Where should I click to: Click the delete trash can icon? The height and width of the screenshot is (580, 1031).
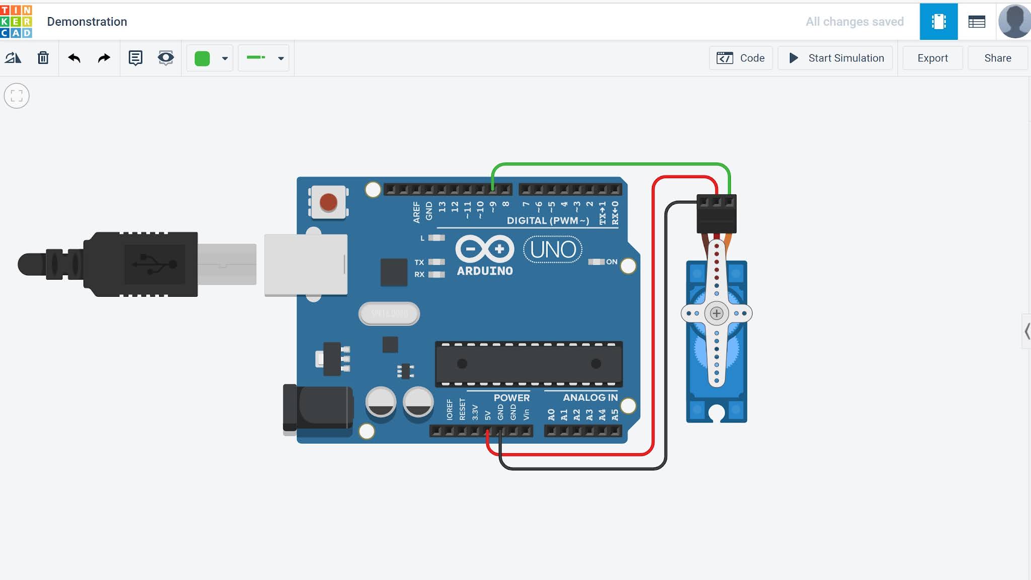(x=43, y=58)
